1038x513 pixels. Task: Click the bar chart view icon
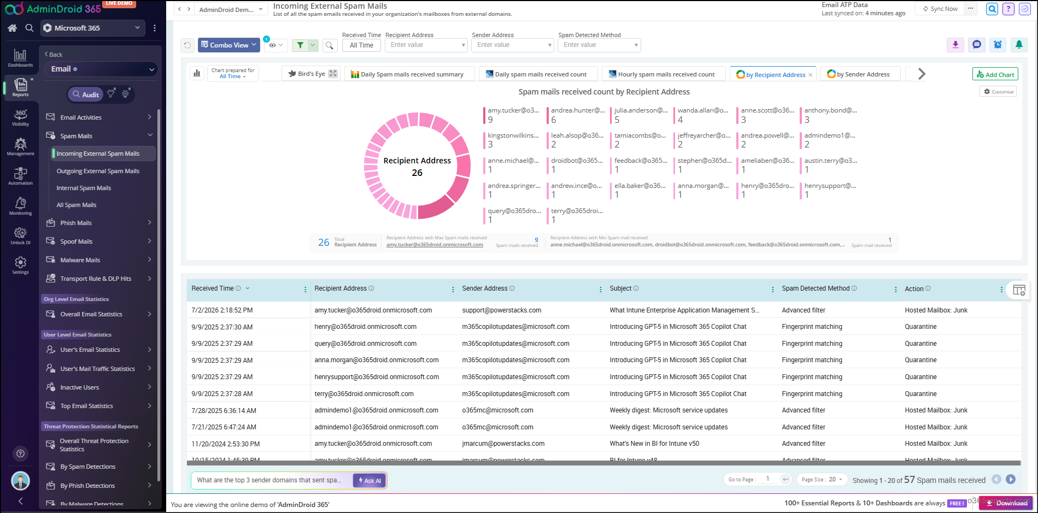click(x=197, y=73)
